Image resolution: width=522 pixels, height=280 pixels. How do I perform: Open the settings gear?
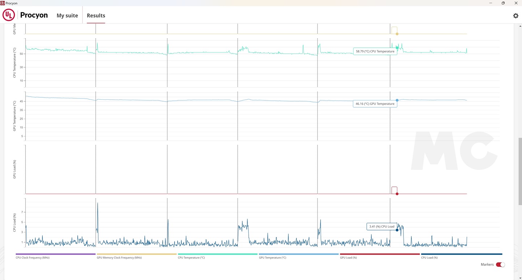(515, 16)
